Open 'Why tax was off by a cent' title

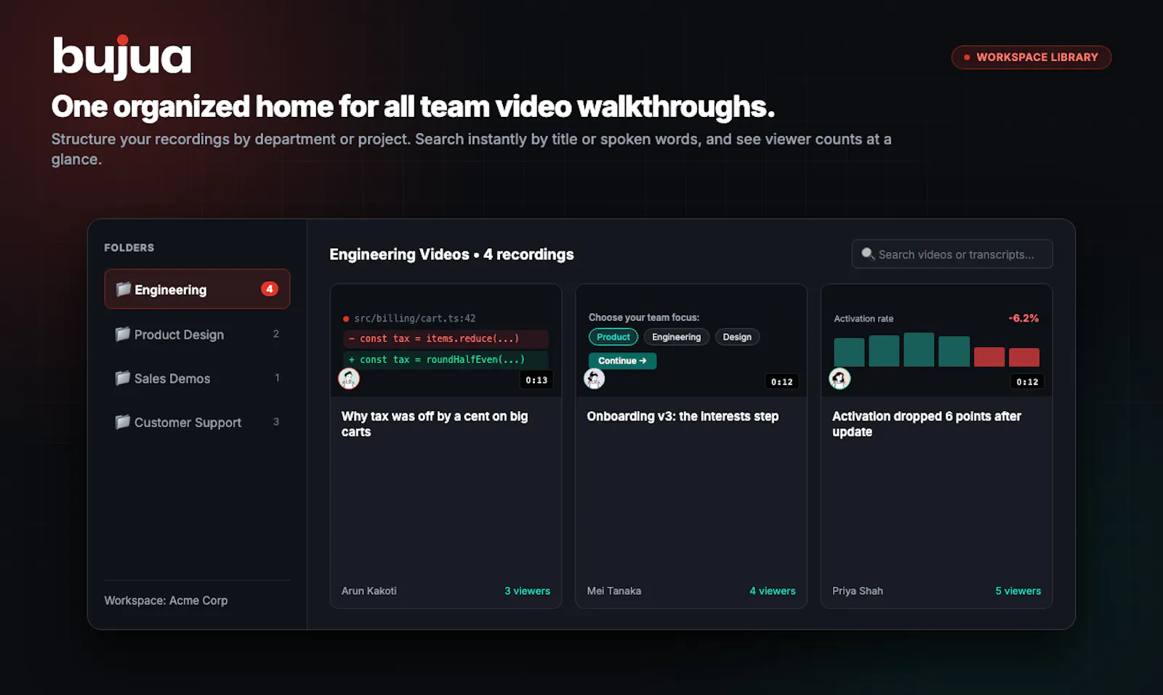coord(435,423)
